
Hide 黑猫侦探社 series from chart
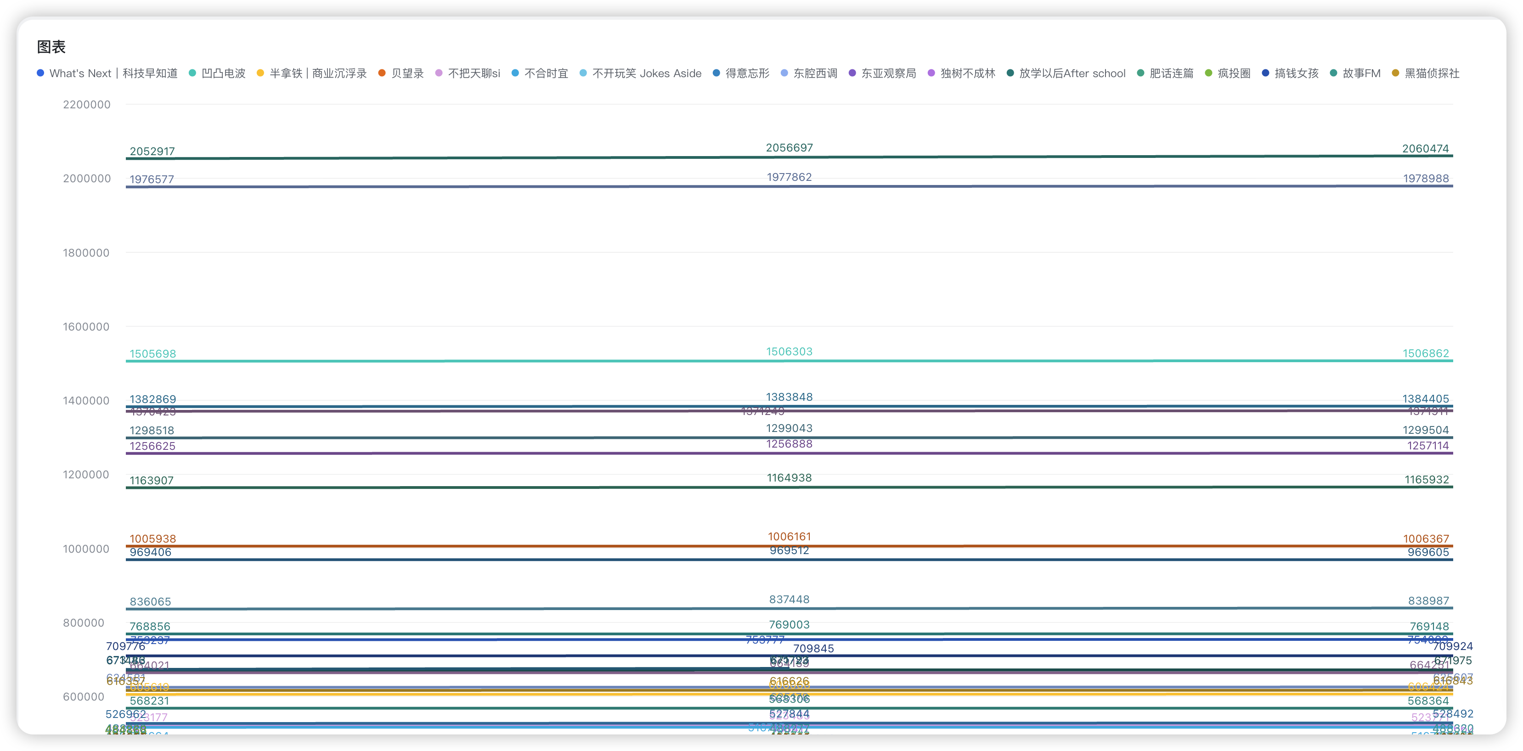point(1431,73)
